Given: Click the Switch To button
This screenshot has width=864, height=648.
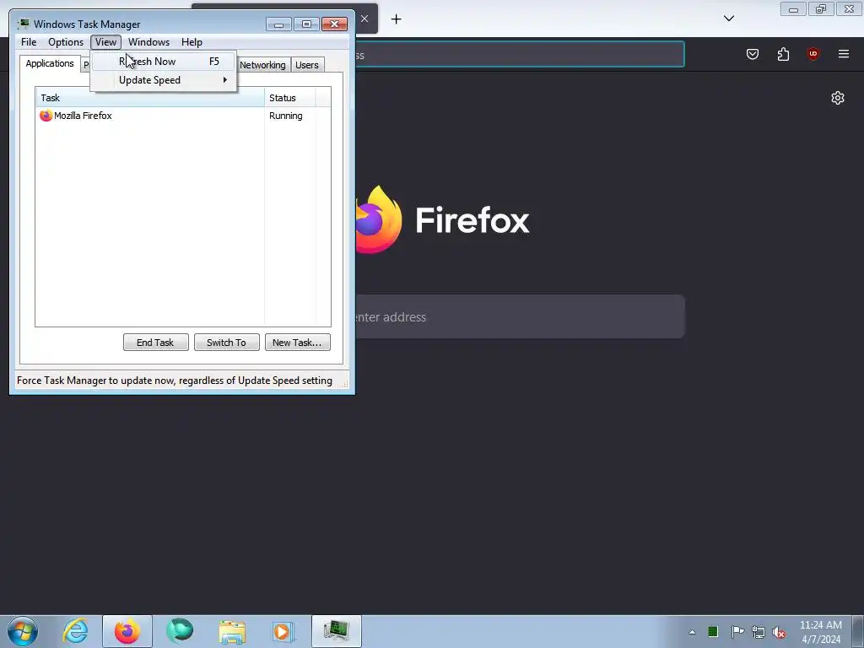Looking at the screenshot, I should (x=226, y=343).
